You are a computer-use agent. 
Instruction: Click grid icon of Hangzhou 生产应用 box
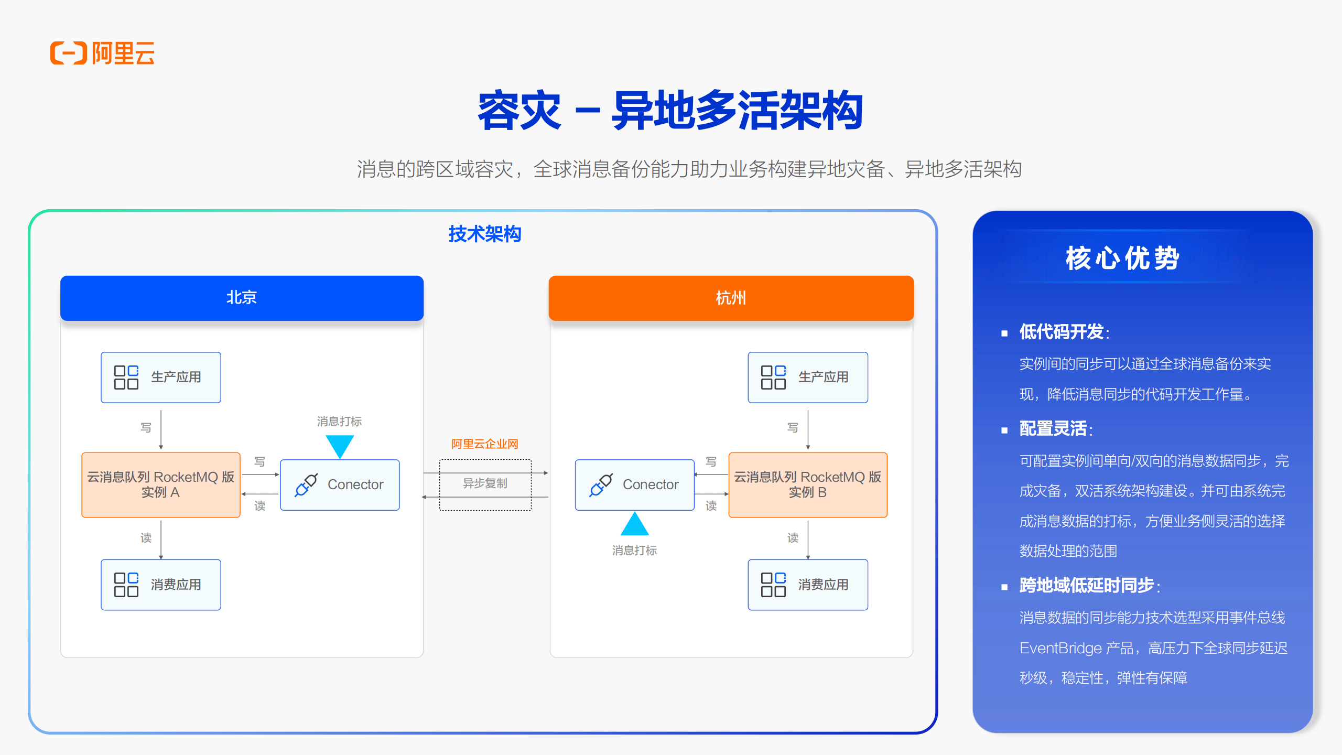click(773, 377)
